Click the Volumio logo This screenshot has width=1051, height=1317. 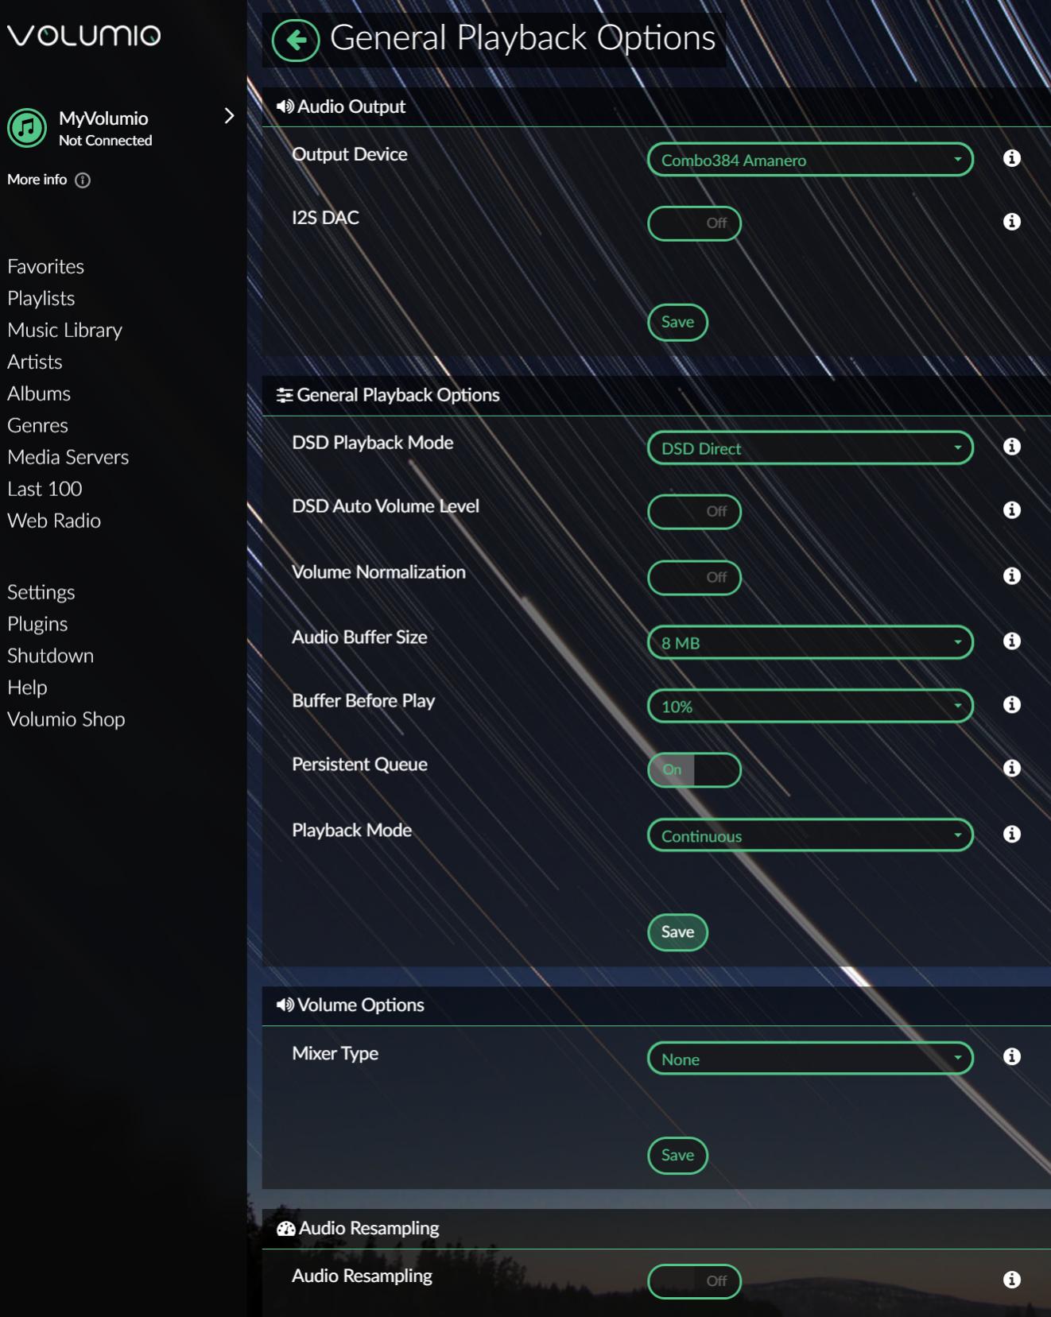click(84, 36)
